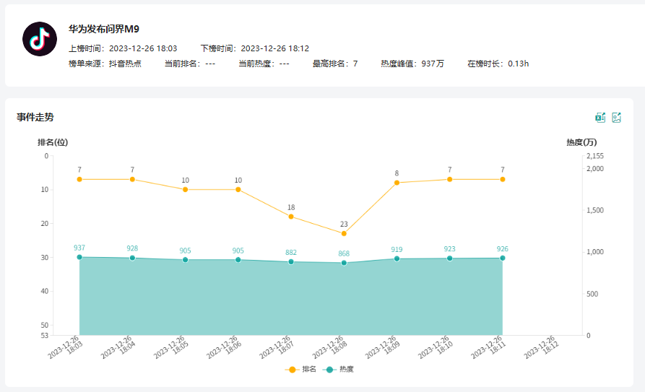This screenshot has width=645, height=392.
Task: Click heat point labeled 882
Action: (x=291, y=261)
